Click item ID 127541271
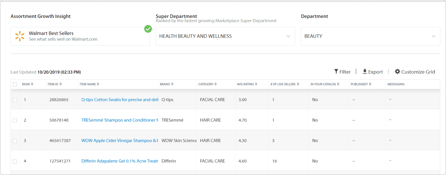This screenshot has width=446, height=175. click(60, 161)
